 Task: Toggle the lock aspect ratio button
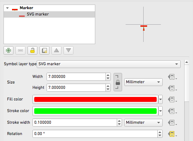(x=118, y=82)
